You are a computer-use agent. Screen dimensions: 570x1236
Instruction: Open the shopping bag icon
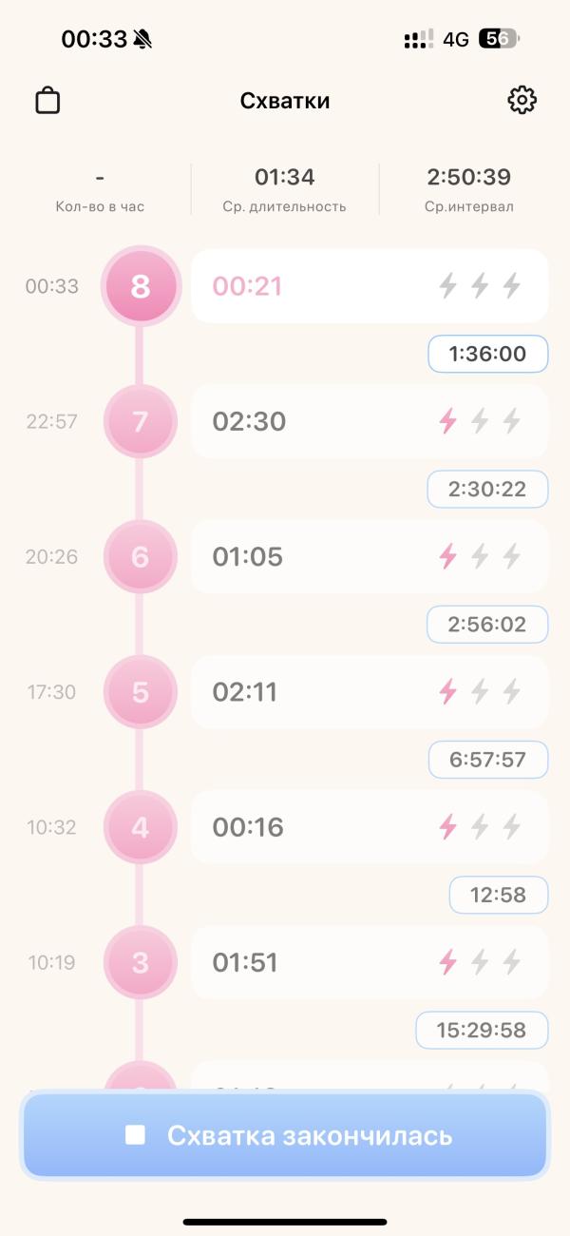click(x=47, y=100)
